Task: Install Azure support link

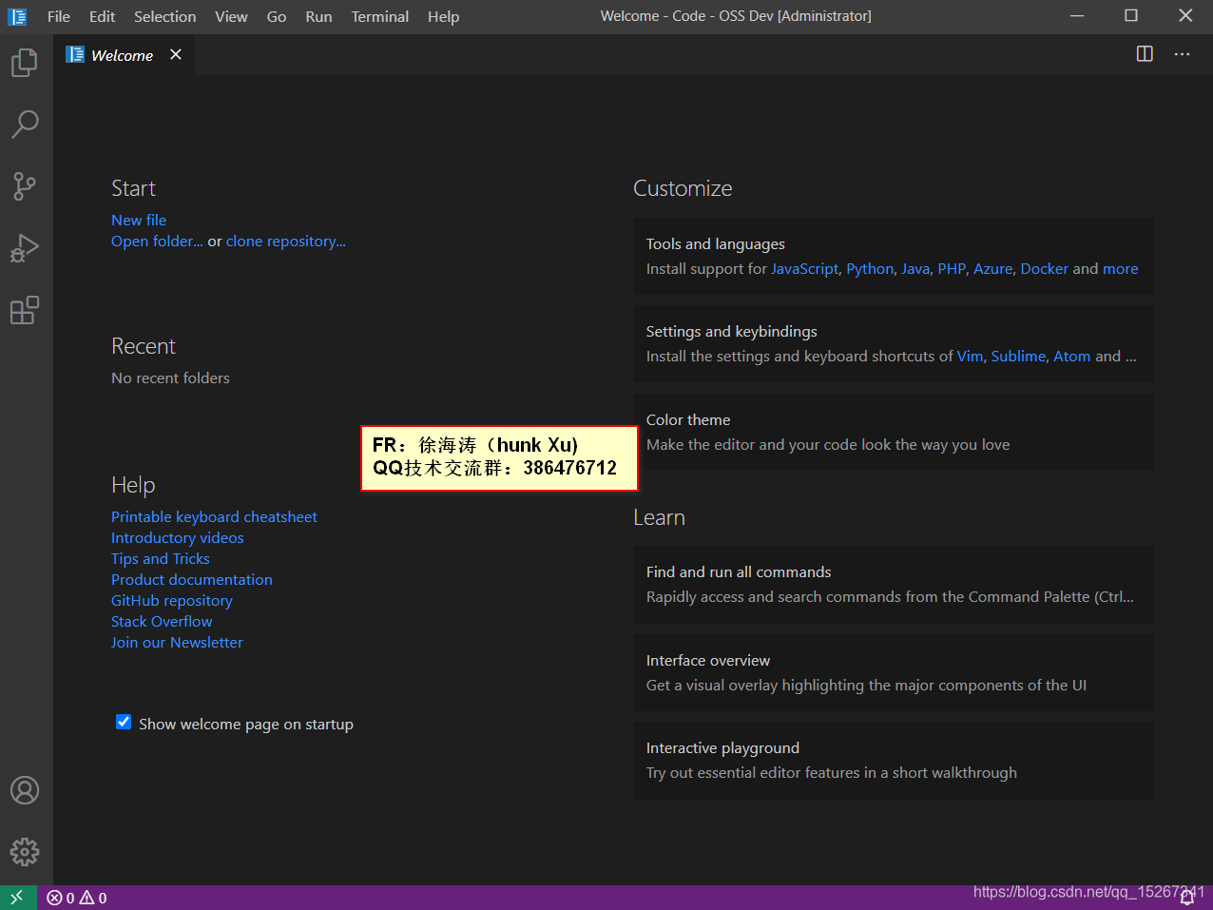Action: coord(993,268)
